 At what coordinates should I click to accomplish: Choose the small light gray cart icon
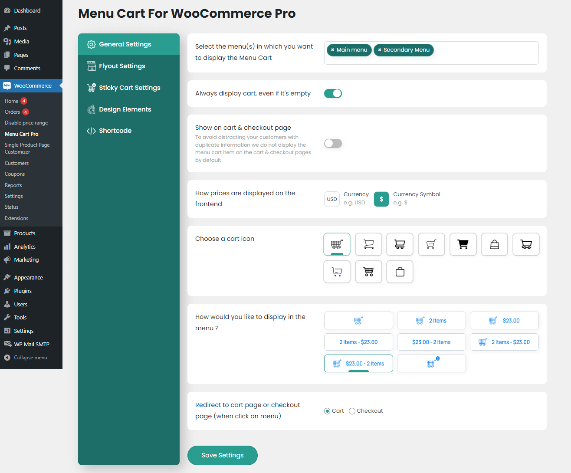431,244
